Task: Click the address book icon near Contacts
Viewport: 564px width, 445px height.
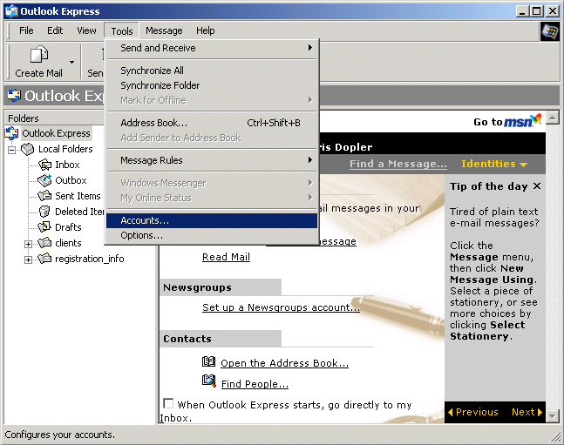Action: 208,361
